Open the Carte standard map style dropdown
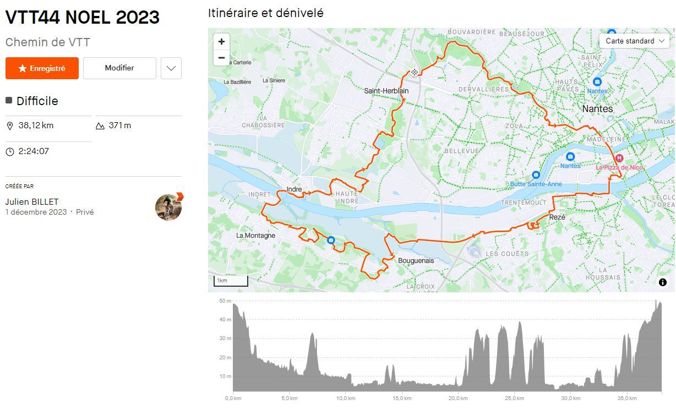The width and height of the screenshot is (676, 410). coord(635,41)
